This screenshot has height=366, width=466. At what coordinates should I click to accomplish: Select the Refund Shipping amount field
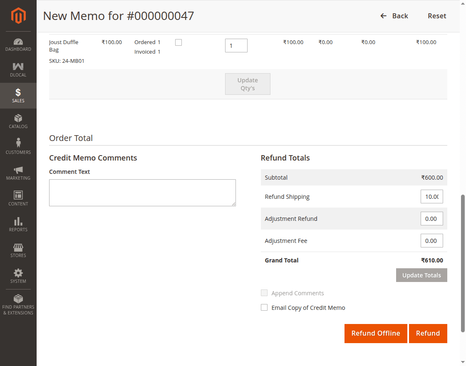431,196
